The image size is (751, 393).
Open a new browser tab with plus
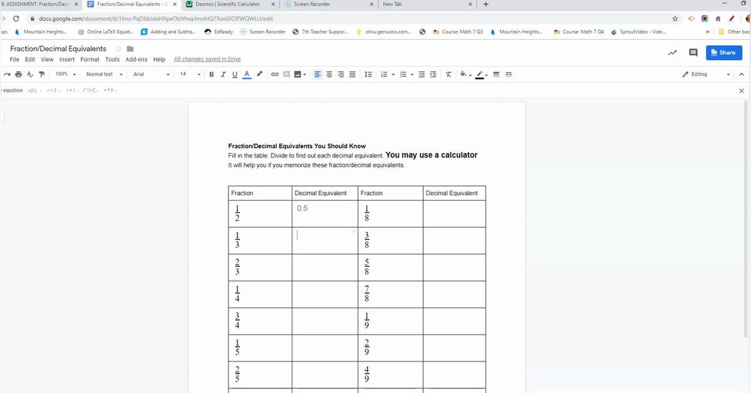coord(486,4)
